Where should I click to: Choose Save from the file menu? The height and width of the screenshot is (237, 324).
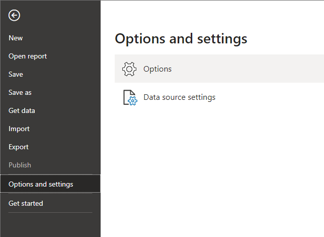coord(16,74)
